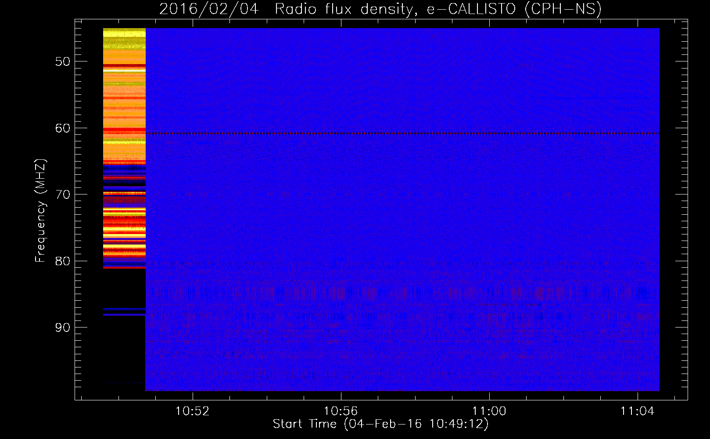This screenshot has width=710, height=439.
Task: Click the 11:00 time tick label
Action: (x=489, y=411)
